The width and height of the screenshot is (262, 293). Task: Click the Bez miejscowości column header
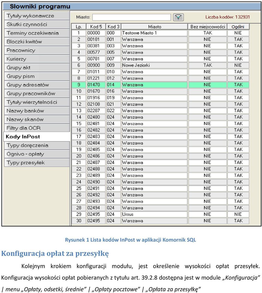pos(207,27)
